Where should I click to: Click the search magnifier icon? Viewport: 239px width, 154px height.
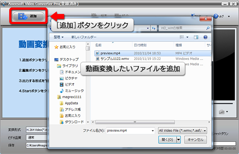click(208, 28)
